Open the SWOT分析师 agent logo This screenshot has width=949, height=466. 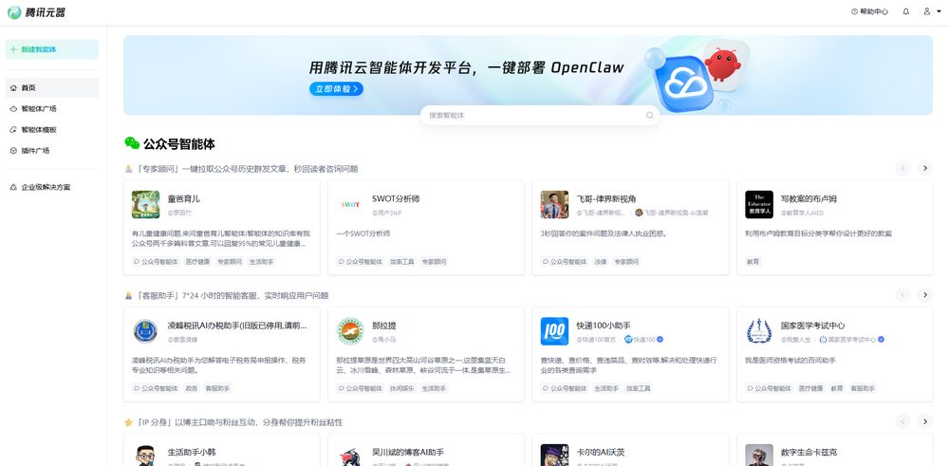(350, 205)
